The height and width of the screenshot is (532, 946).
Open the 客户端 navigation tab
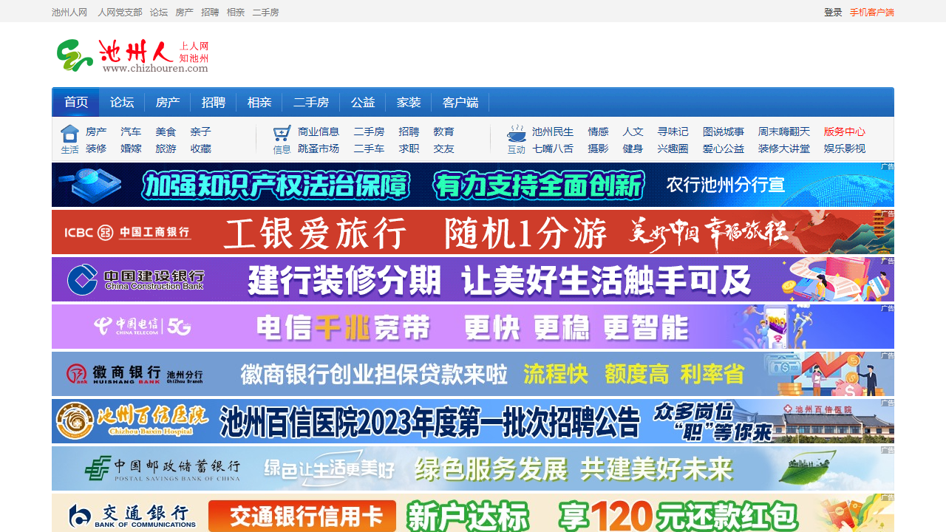pyautogui.click(x=460, y=103)
